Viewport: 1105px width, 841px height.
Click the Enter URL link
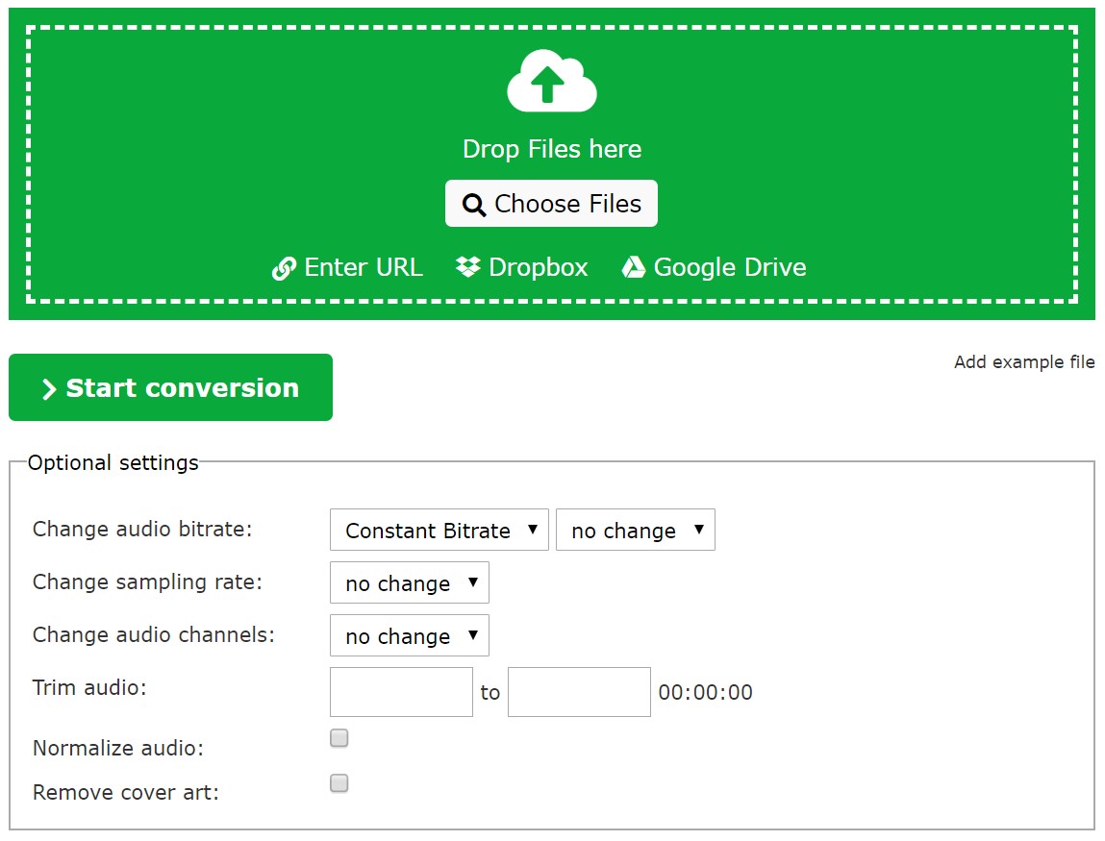tap(347, 267)
